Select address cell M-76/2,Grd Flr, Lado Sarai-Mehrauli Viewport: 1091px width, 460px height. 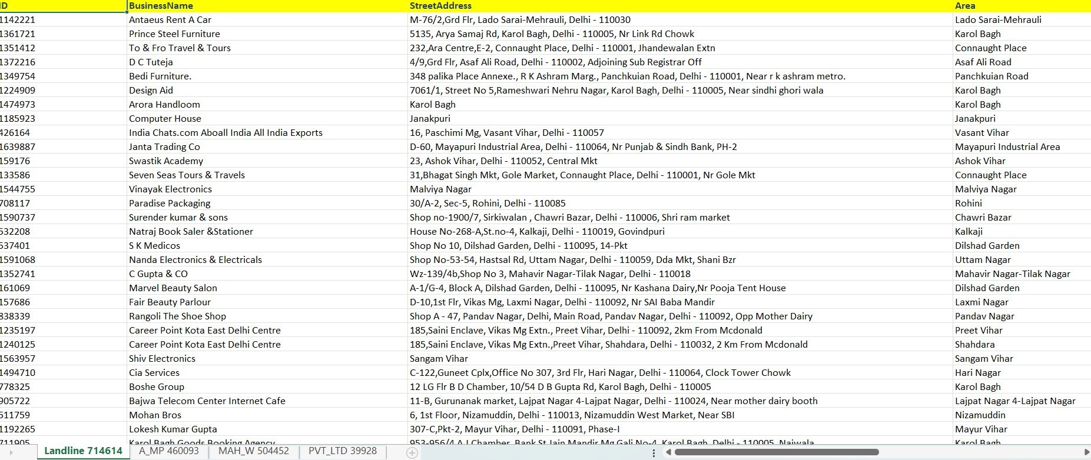click(x=679, y=19)
